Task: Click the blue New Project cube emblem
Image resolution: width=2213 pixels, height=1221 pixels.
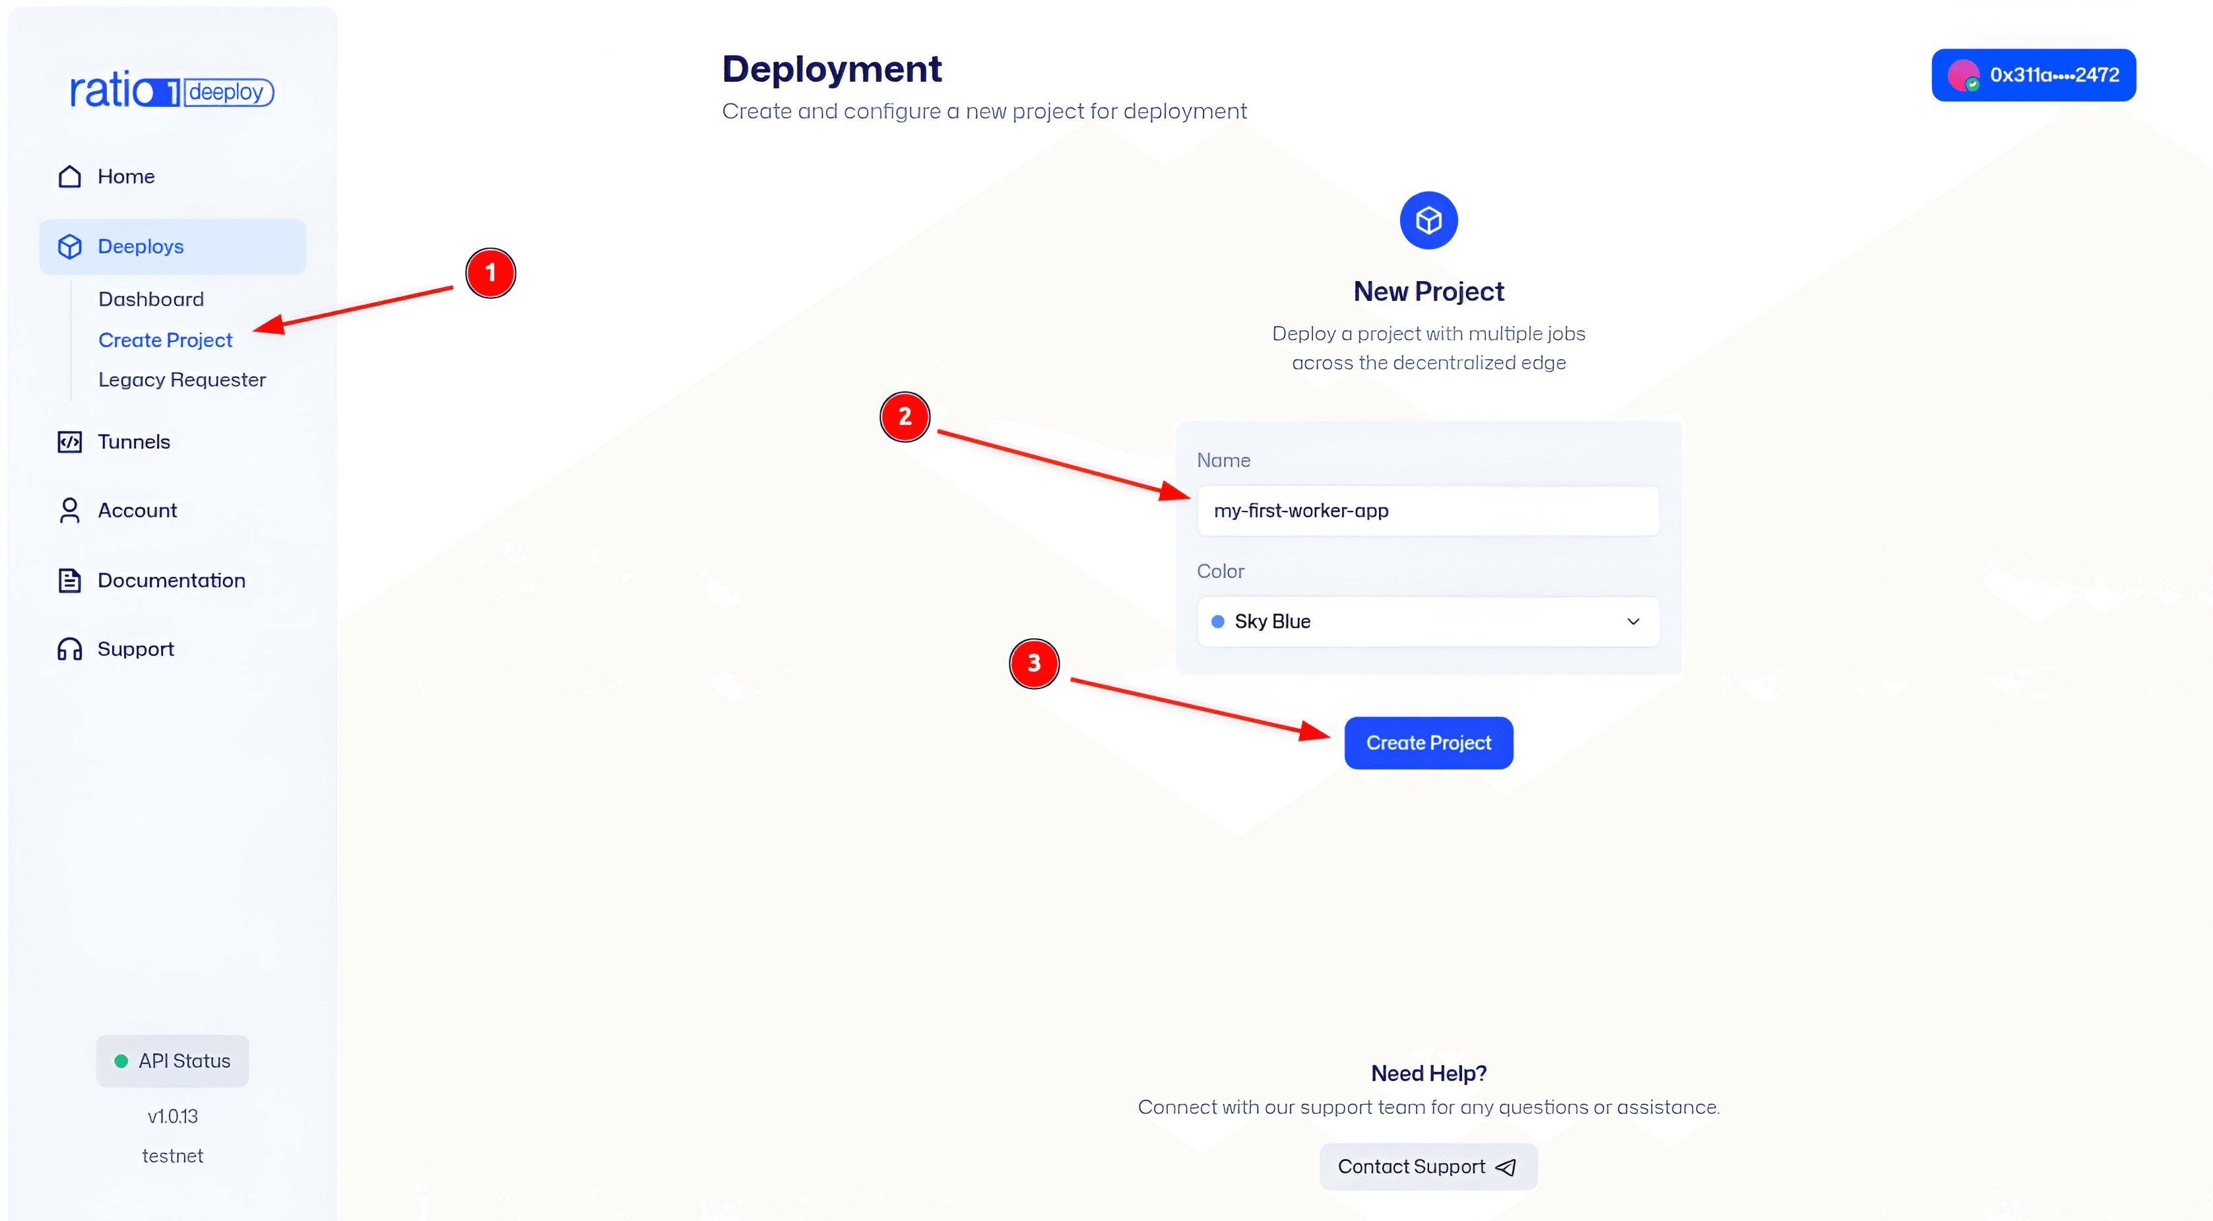Action: tap(1428, 221)
